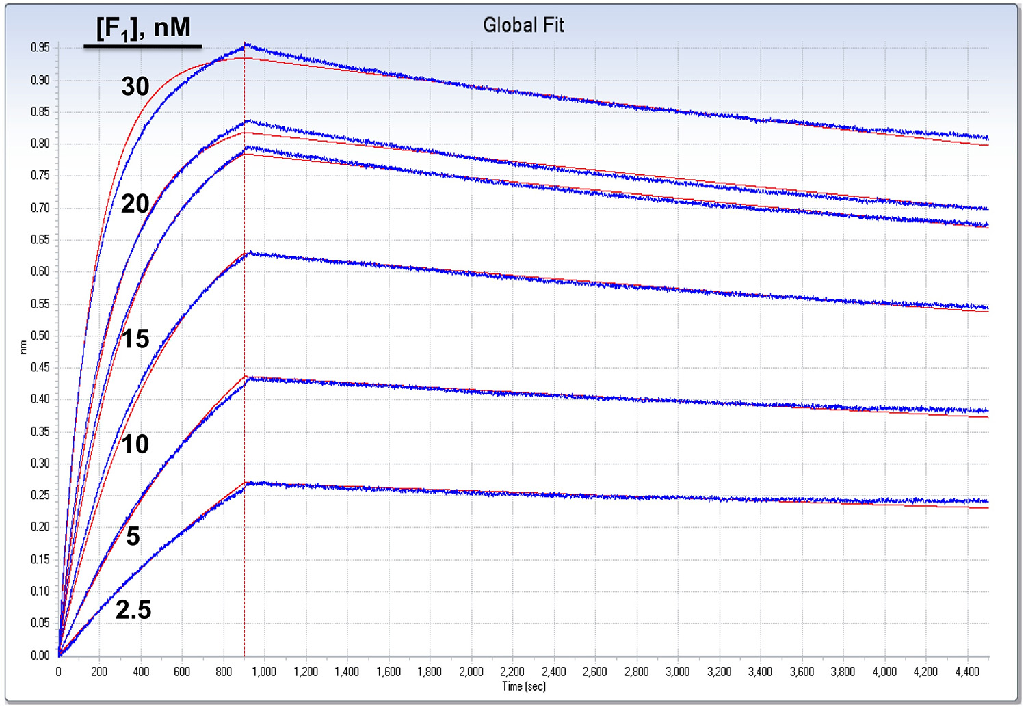Pick the bold "10" concentration curve label
1026x709 pixels.
pyautogui.click(x=135, y=444)
